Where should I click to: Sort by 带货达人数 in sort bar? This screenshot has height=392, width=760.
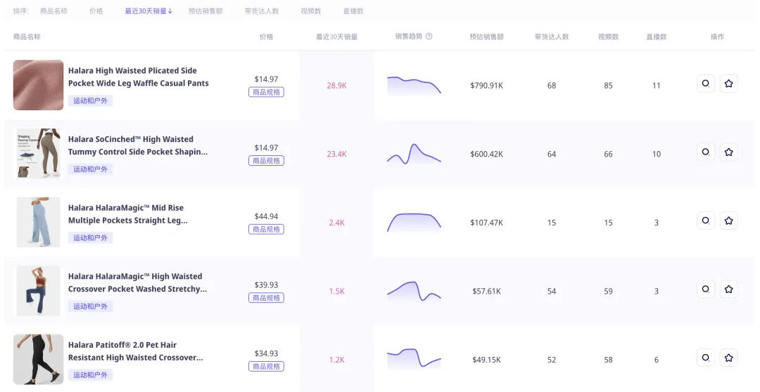[261, 11]
